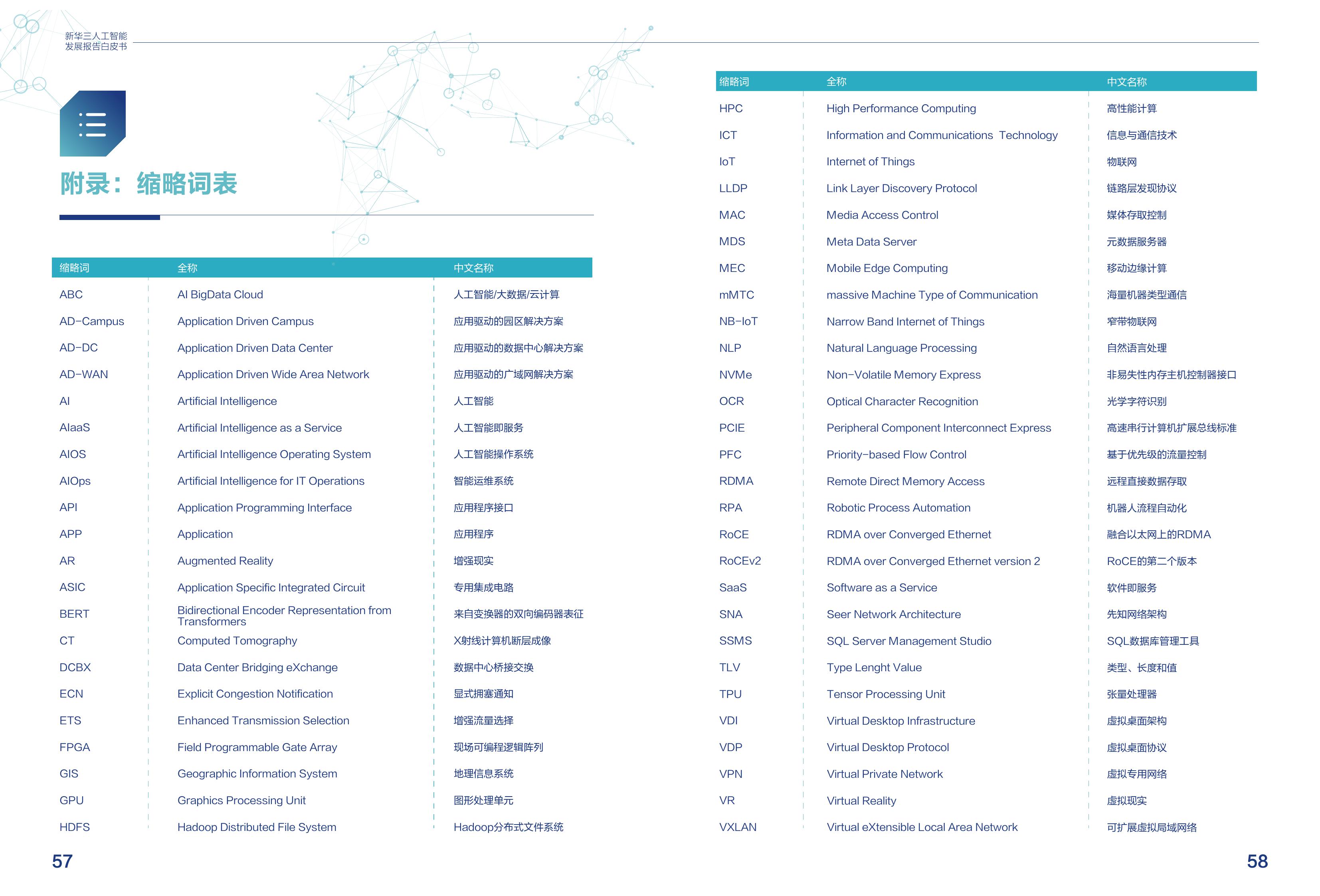
Task: Click Virtual Desktop Infrastructure
Action: [x=900, y=720]
